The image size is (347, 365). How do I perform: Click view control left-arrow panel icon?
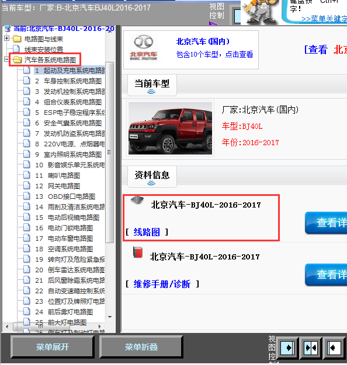click(334, 348)
